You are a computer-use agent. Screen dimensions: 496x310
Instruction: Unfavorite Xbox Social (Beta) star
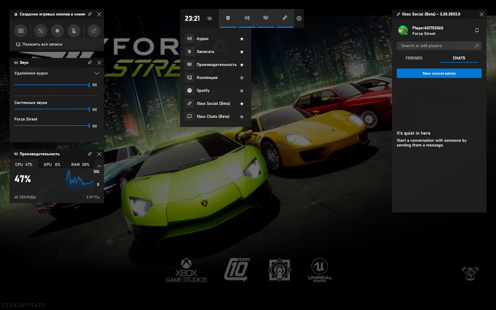(242, 104)
